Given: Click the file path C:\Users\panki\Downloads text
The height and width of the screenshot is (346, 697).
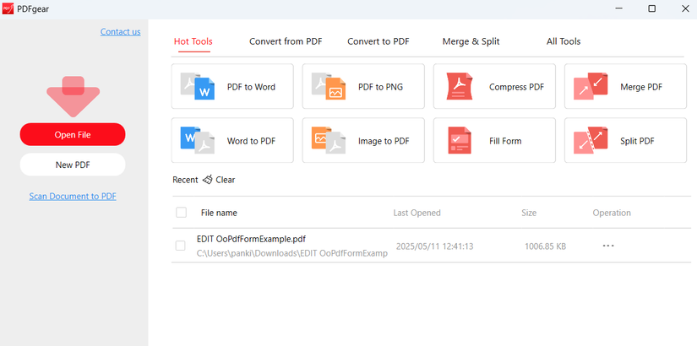Looking at the screenshot, I should pyautogui.click(x=292, y=253).
